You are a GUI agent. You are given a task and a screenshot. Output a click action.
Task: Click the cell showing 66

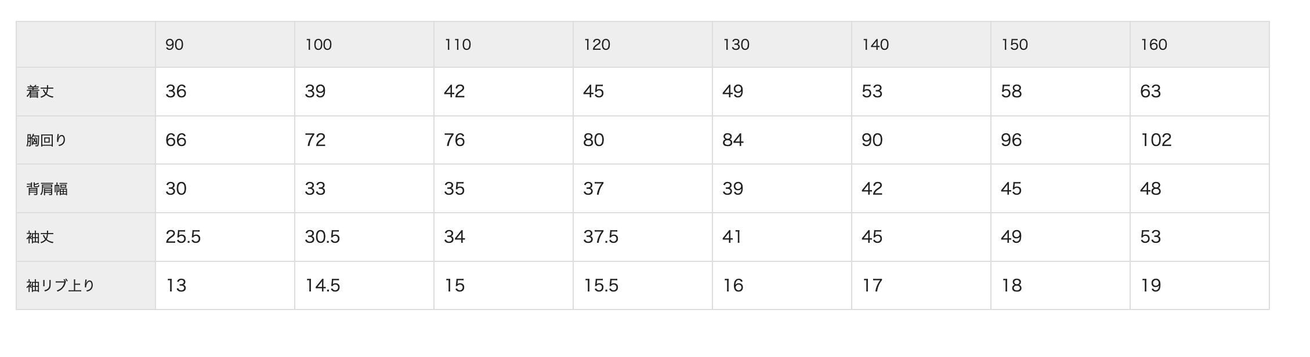pyautogui.click(x=225, y=140)
